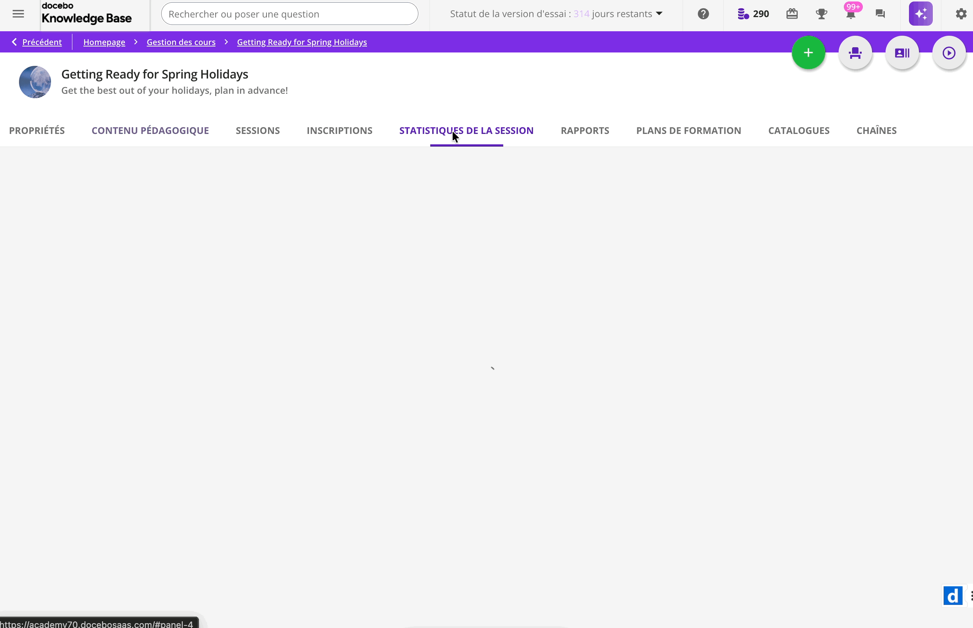Open the Inscriptions tab
973x628 pixels.
pos(339,131)
